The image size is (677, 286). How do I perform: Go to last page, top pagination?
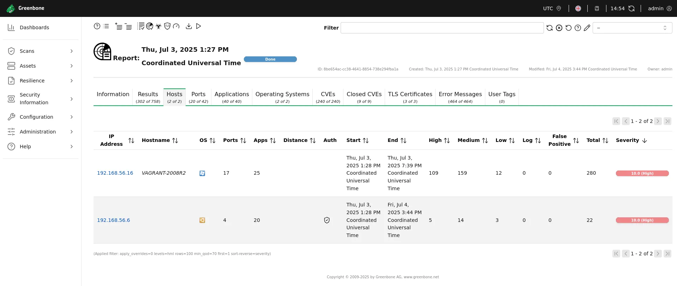(x=667, y=121)
